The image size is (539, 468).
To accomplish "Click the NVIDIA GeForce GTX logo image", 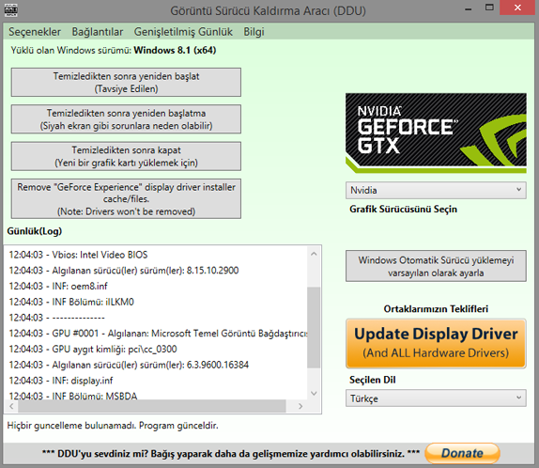I will point(436,133).
